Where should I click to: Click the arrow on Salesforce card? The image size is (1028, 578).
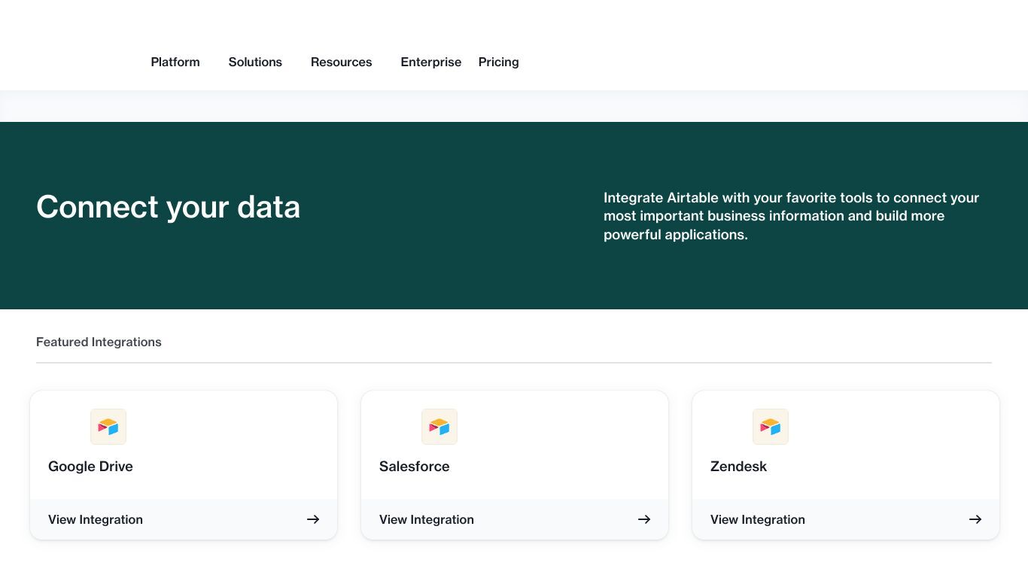click(644, 519)
